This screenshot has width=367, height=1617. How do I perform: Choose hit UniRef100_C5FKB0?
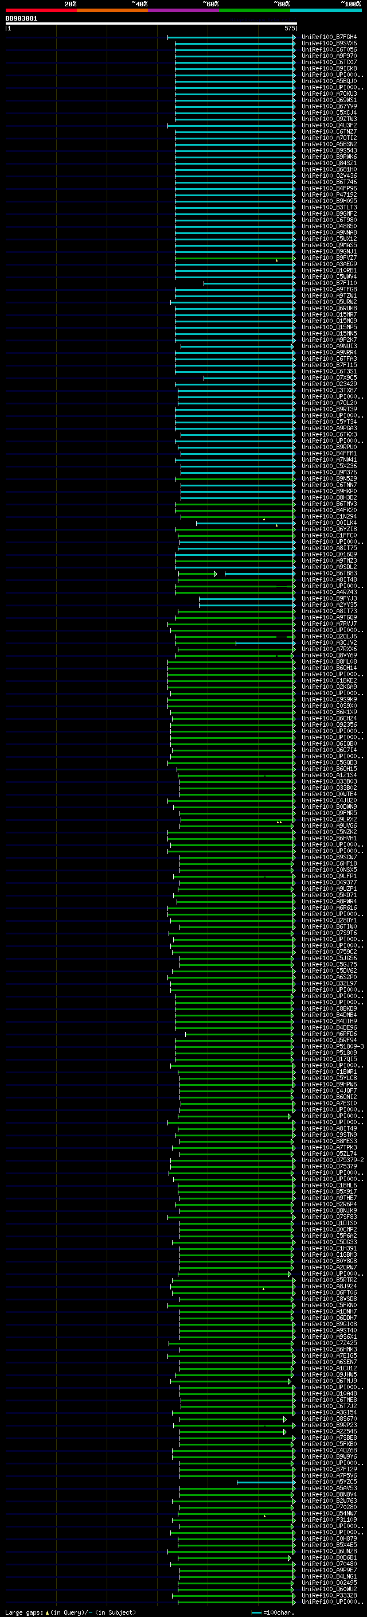coord(329,1443)
